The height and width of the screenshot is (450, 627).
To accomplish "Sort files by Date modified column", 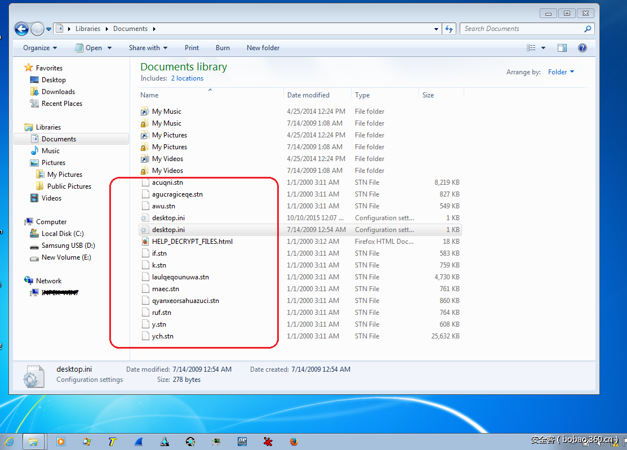I will 308,95.
